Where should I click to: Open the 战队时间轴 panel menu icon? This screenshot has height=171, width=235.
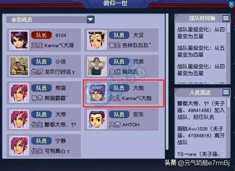[226, 18]
